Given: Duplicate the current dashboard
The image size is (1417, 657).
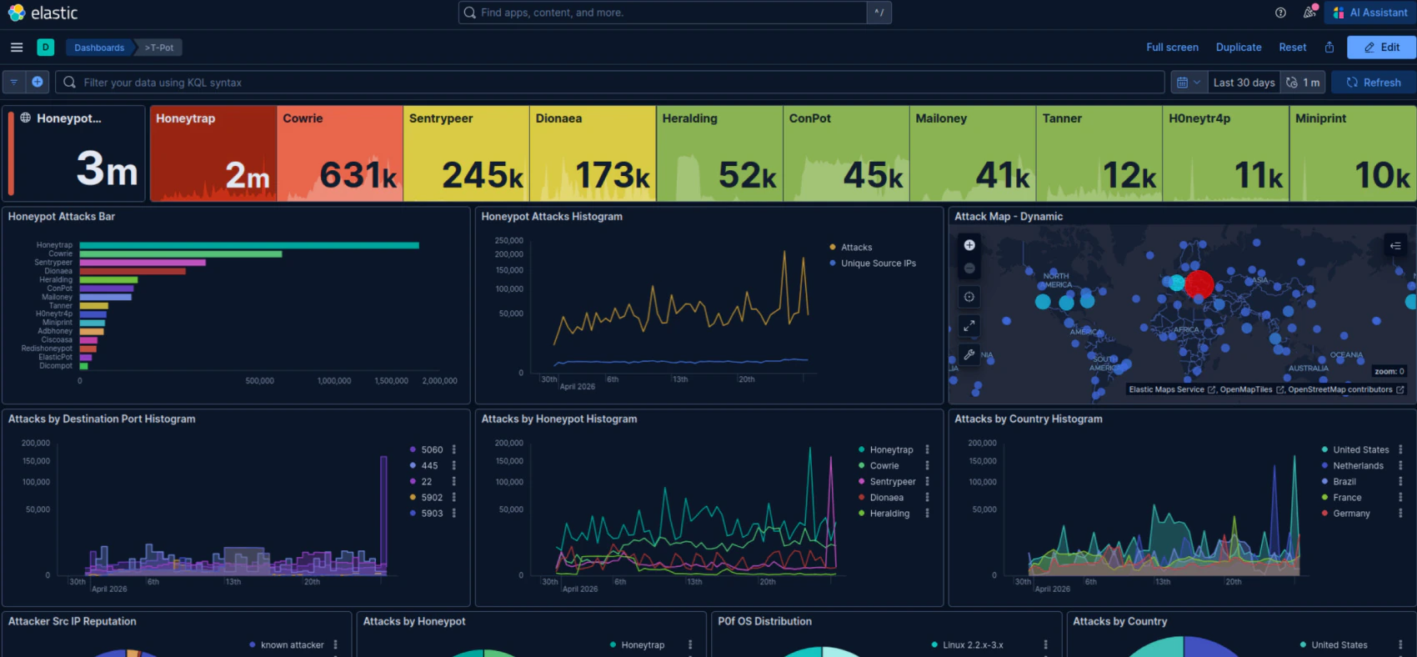Looking at the screenshot, I should point(1239,48).
